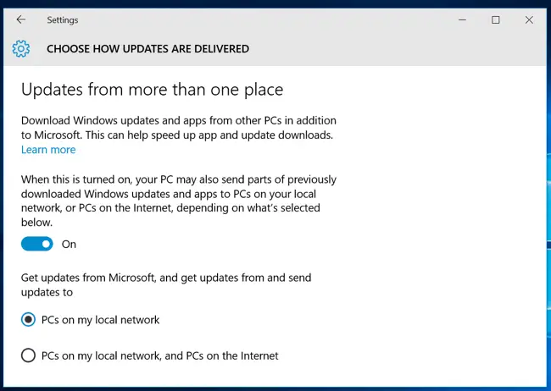Choose local network and Internet PCs radio

point(28,355)
